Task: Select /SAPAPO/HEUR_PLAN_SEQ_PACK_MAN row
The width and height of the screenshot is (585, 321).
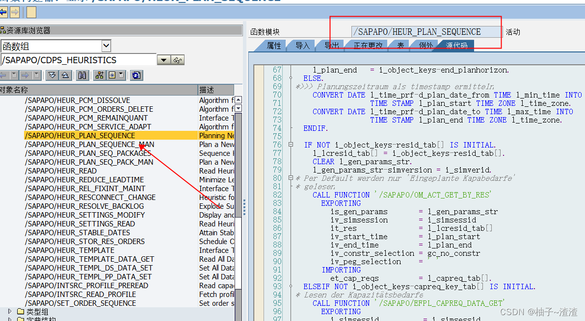Action: (x=89, y=162)
